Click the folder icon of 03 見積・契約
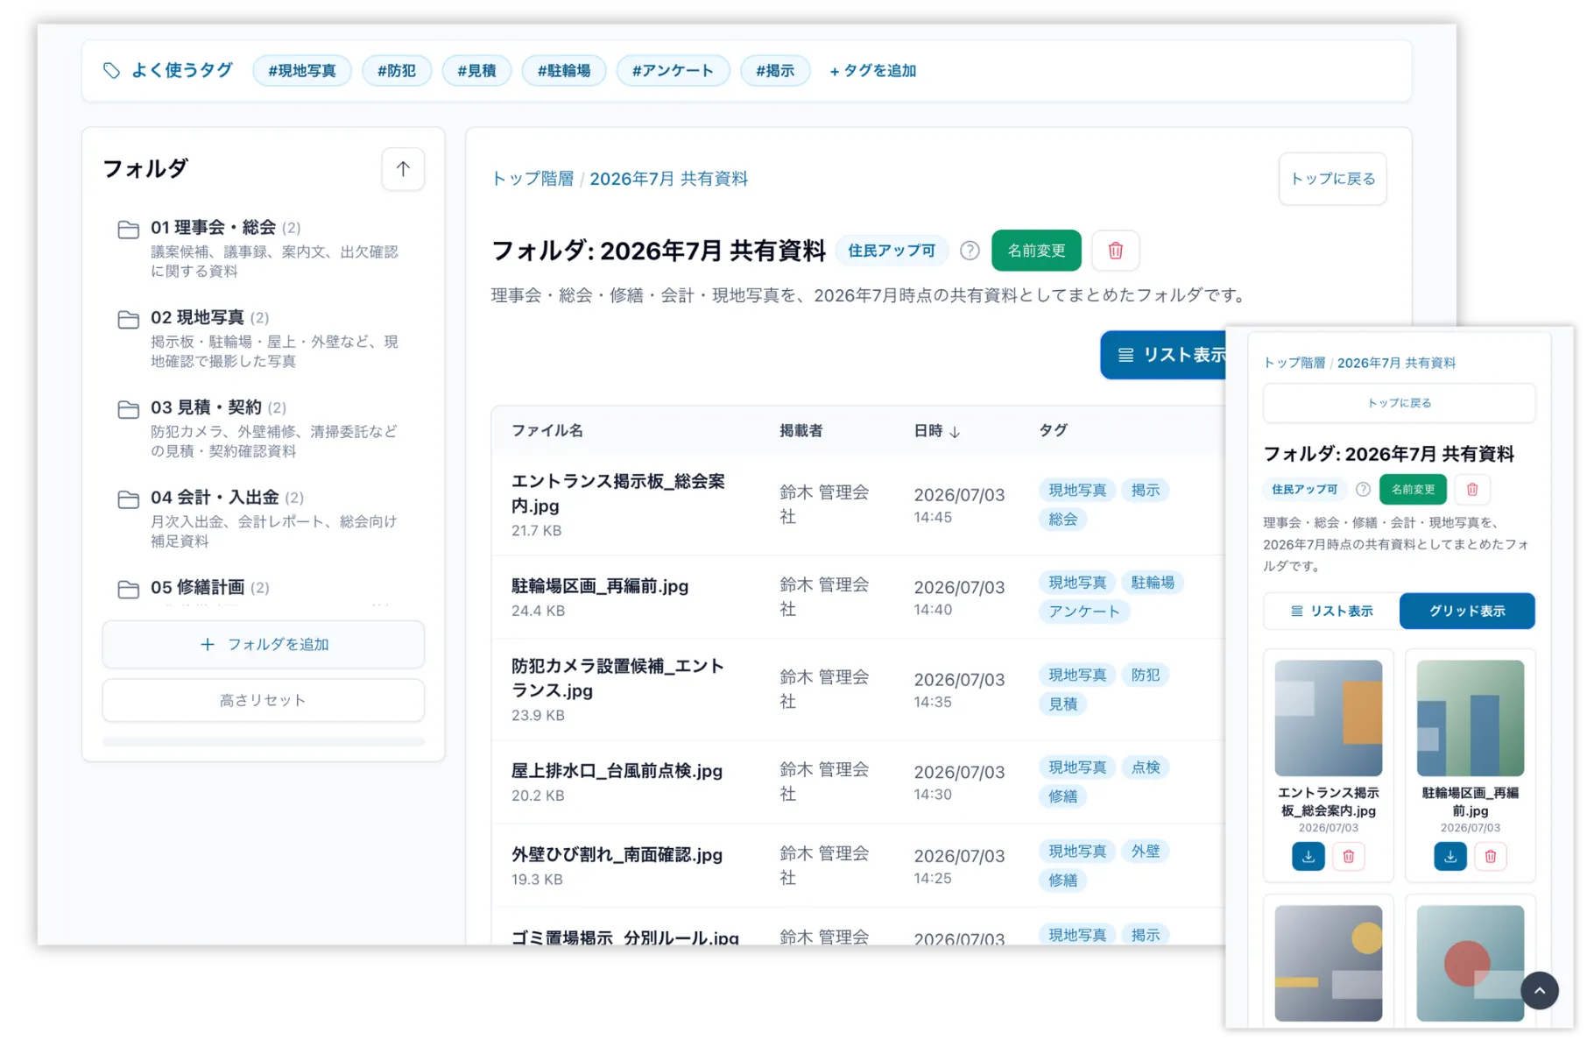 tap(129, 409)
